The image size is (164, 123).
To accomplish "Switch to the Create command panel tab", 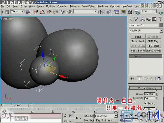I will [131, 19].
